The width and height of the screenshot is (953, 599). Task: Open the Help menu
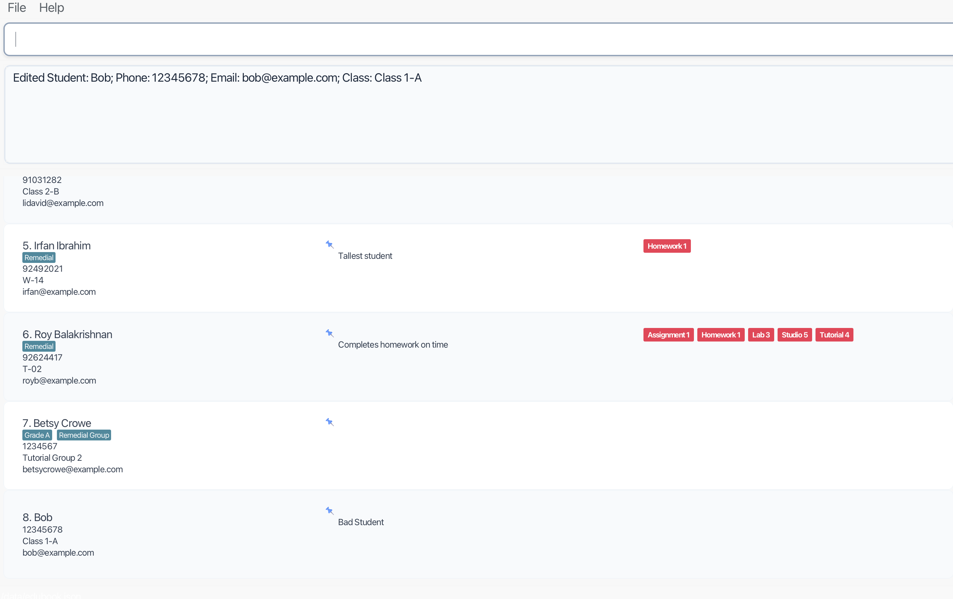point(51,7)
